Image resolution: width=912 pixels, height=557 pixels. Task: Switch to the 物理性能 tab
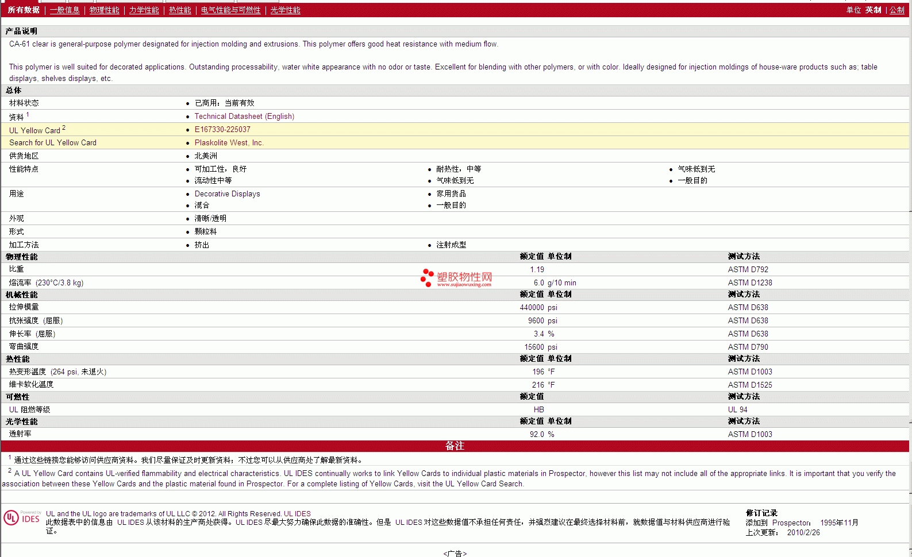(x=105, y=10)
